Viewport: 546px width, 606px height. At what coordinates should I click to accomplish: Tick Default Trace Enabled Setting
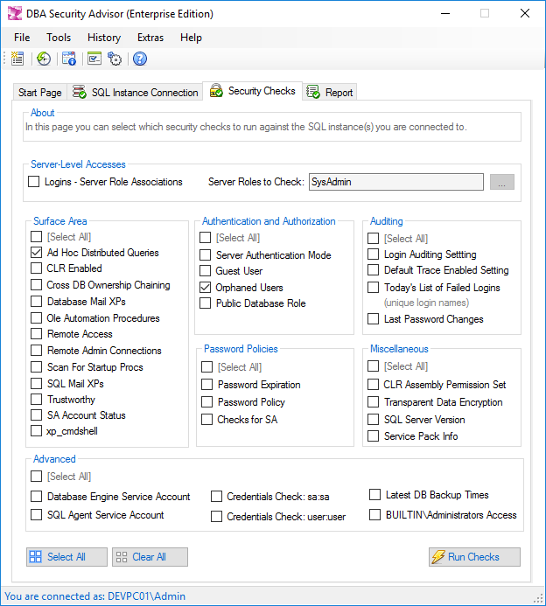tap(373, 269)
